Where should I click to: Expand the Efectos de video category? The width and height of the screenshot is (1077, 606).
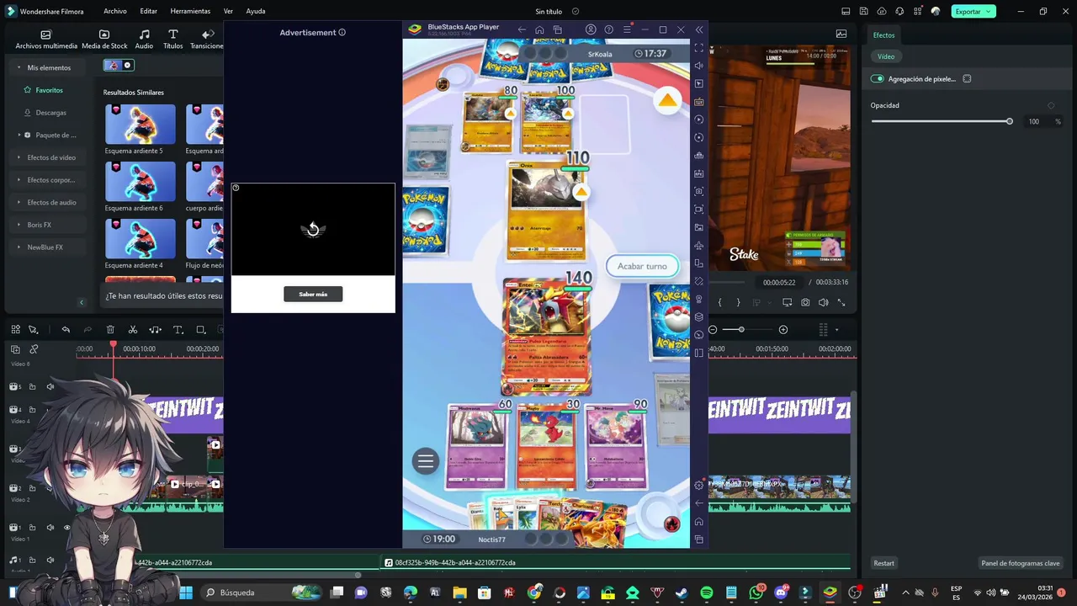(19, 157)
